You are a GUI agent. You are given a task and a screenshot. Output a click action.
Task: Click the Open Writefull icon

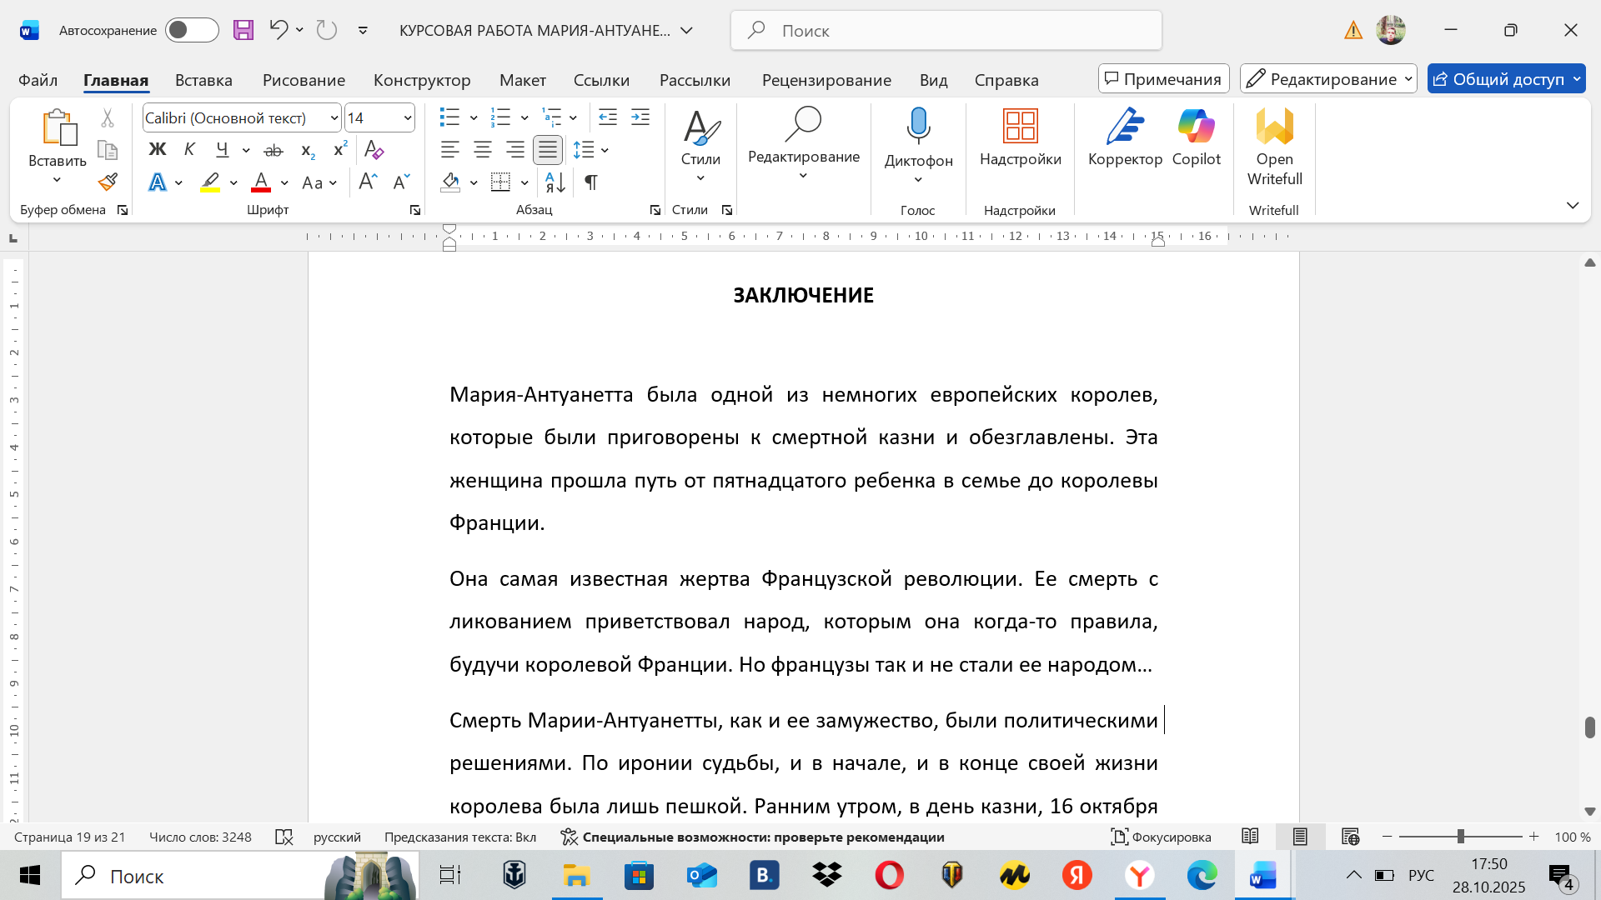[1274, 127]
